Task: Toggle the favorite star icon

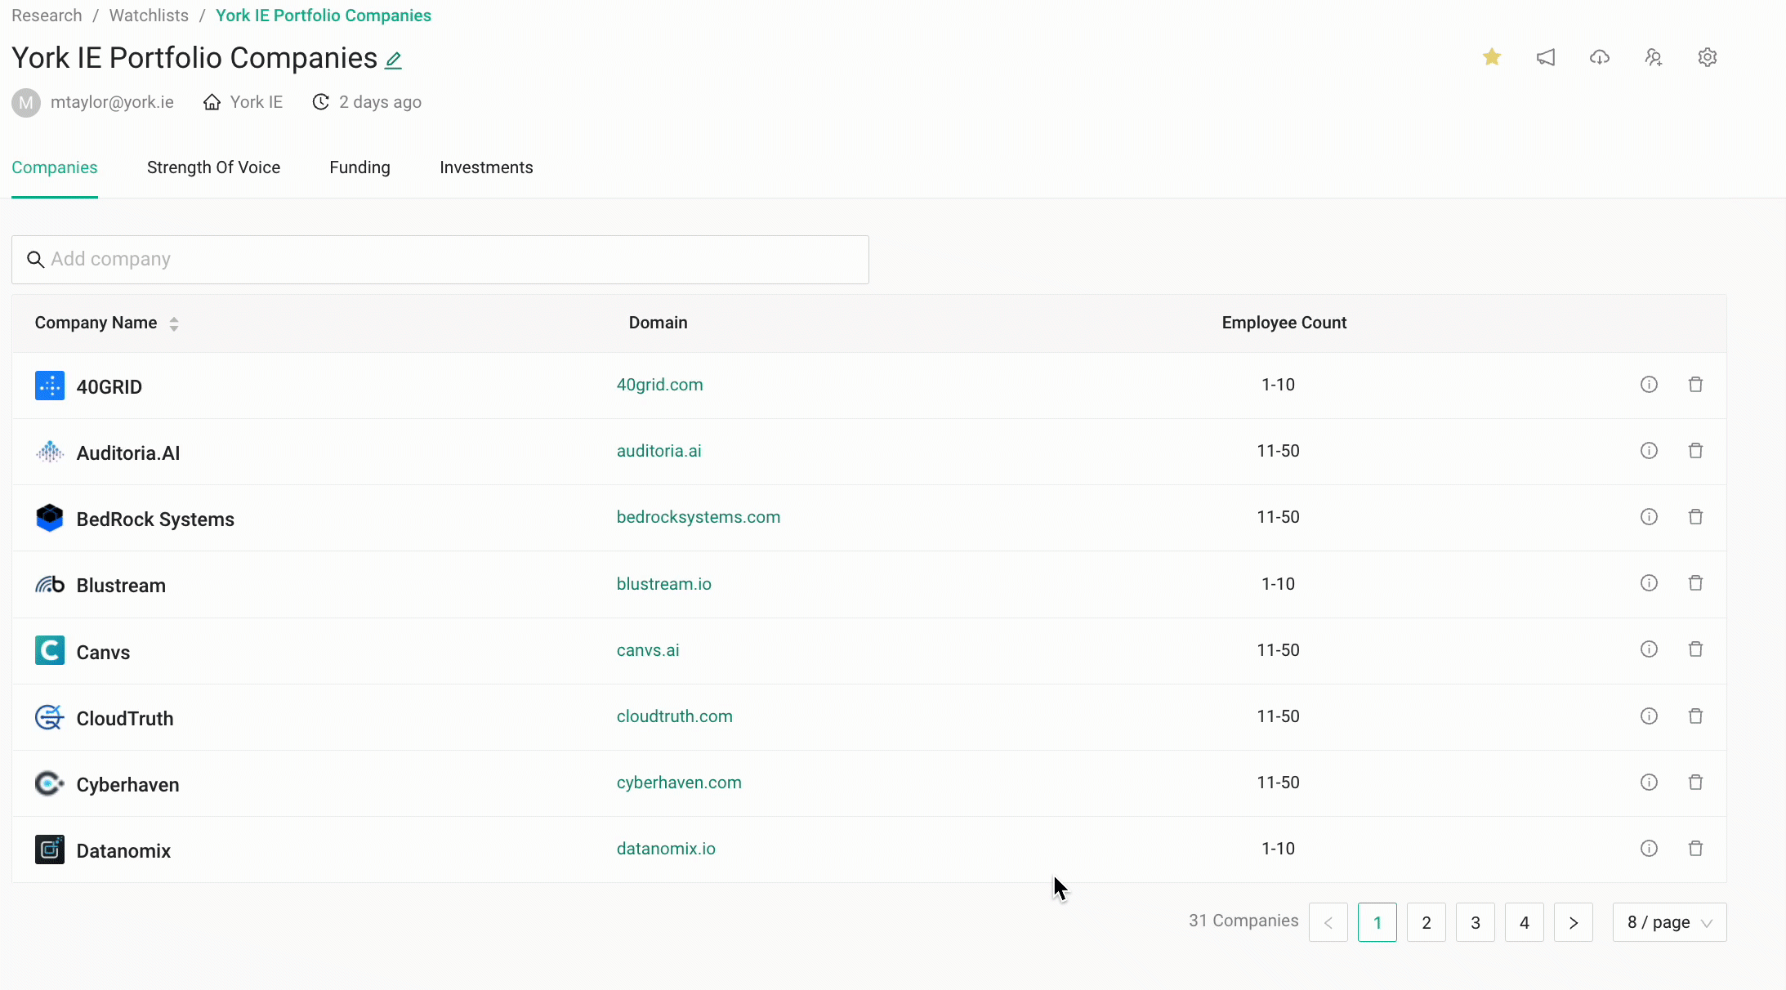Action: (1492, 57)
